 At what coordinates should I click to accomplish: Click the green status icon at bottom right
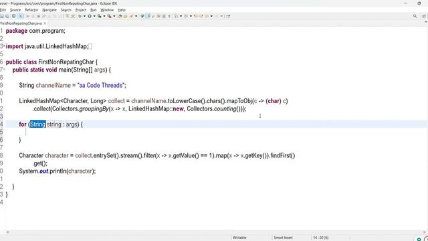point(419,239)
